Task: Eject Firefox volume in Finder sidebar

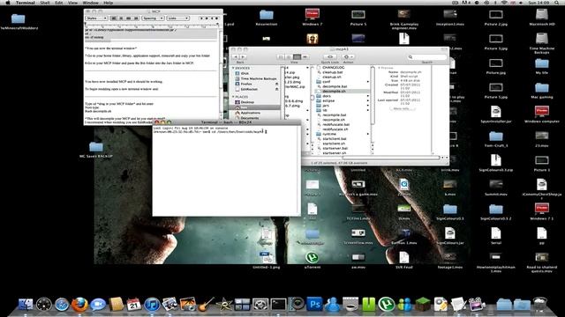Action: [x=276, y=84]
